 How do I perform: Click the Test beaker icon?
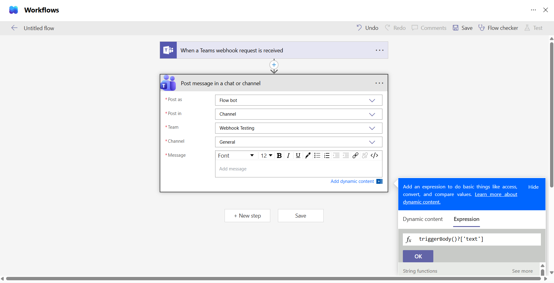527,28
